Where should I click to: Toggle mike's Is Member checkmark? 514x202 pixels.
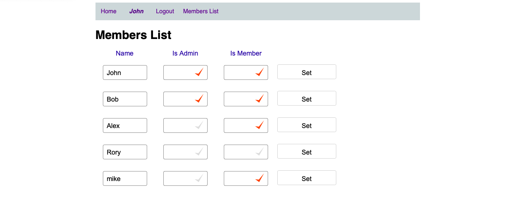[x=260, y=178]
